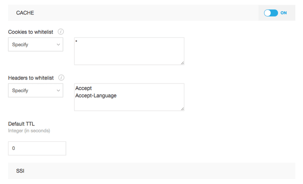Viewport: 303px width, 184px height.
Task: Click the Accept line in the headers box
Action: [x=84, y=88]
